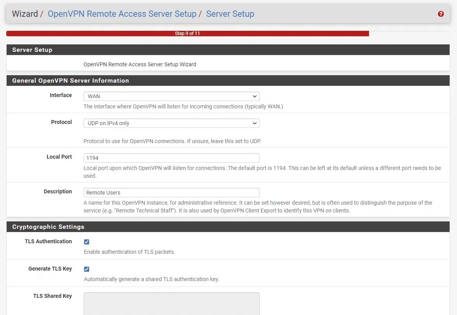Uncheck the TLS Authentication checkbox
This screenshot has width=457, height=315.
click(x=87, y=242)
